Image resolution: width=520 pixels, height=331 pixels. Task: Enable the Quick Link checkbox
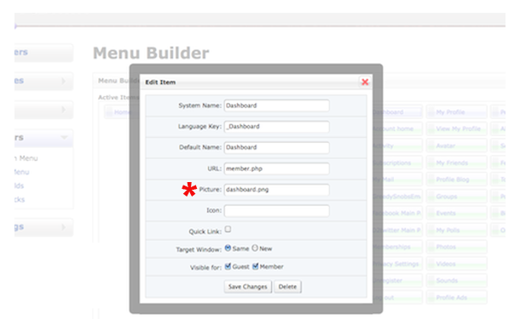pos(228,229)
